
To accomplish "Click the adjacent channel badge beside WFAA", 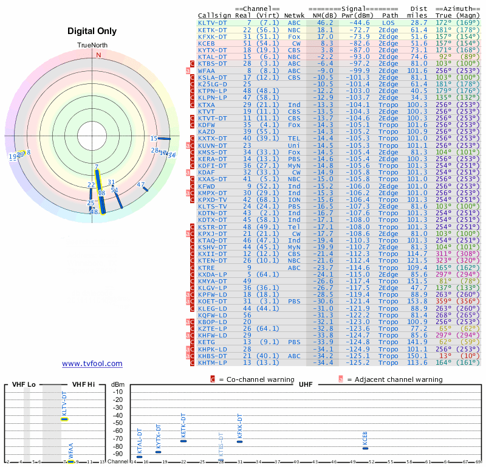I will 188,71.
